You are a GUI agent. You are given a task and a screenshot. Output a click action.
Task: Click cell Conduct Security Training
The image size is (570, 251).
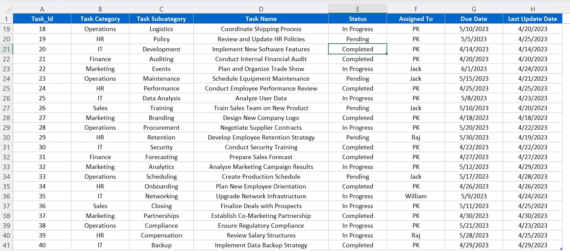[x=261, y=147]
